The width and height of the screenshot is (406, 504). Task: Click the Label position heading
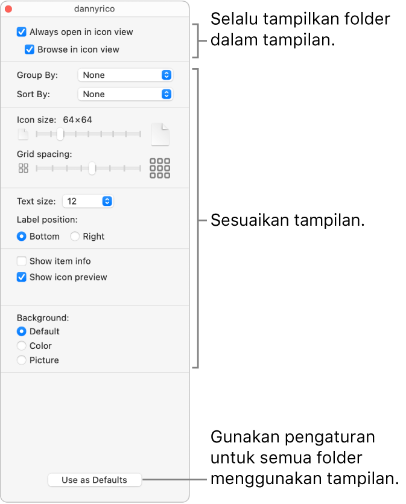click(47, 220)
